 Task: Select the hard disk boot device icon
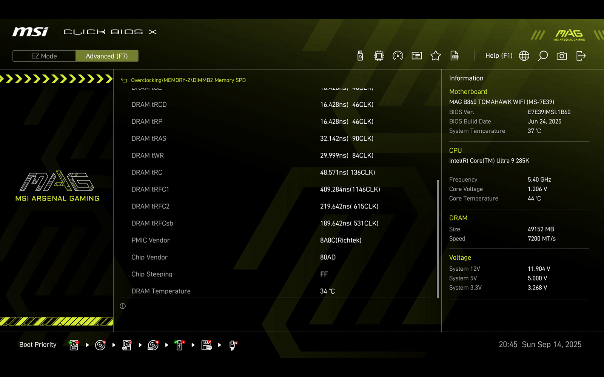tap(74, 345)
